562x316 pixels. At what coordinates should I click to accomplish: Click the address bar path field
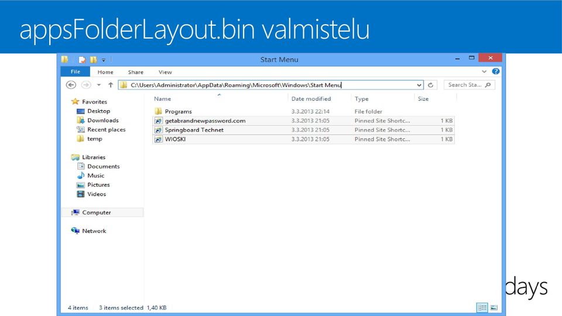[267, 85]
